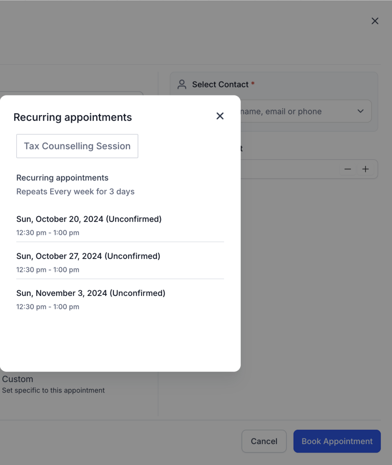
Task: Close the booking panel with top X
Action: pos(375,21)
